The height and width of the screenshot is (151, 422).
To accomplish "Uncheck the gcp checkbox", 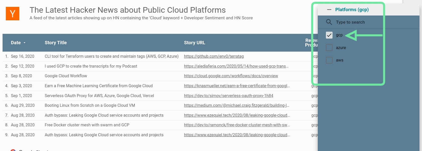I will (x=329, y=35).
